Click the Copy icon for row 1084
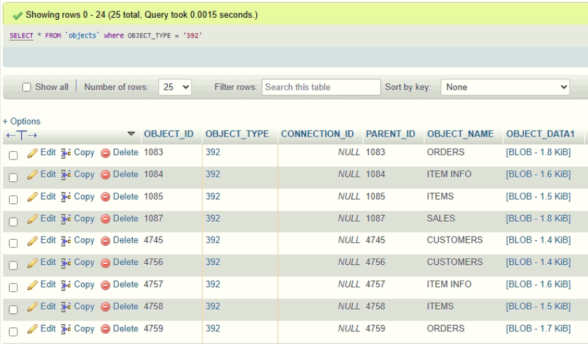588x344 pixels. pos(65,175)
